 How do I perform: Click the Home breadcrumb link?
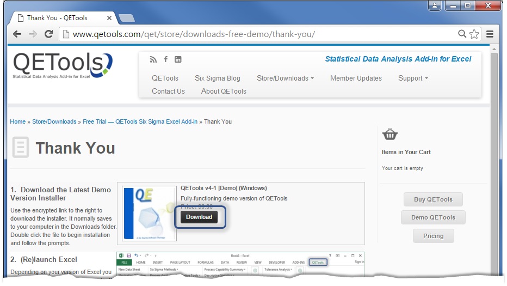18,122
